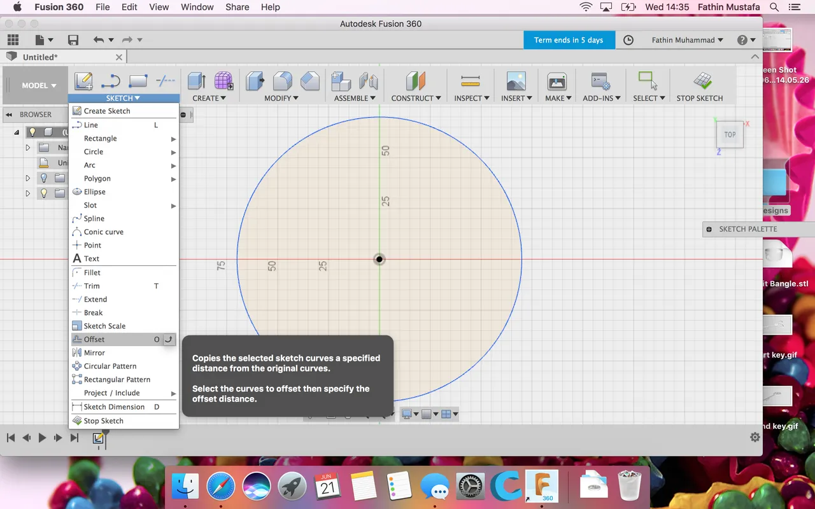Choose Offset from the Sketch menu
The image size is (815, 509).
(124, 339)
